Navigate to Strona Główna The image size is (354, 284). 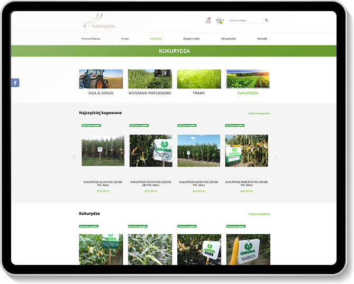90,39
